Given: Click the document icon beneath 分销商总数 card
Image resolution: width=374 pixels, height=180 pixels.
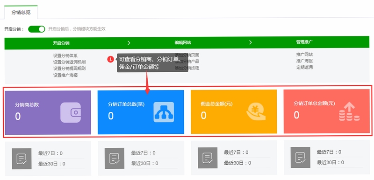Looking at the screenshot, I should [22, 159].
